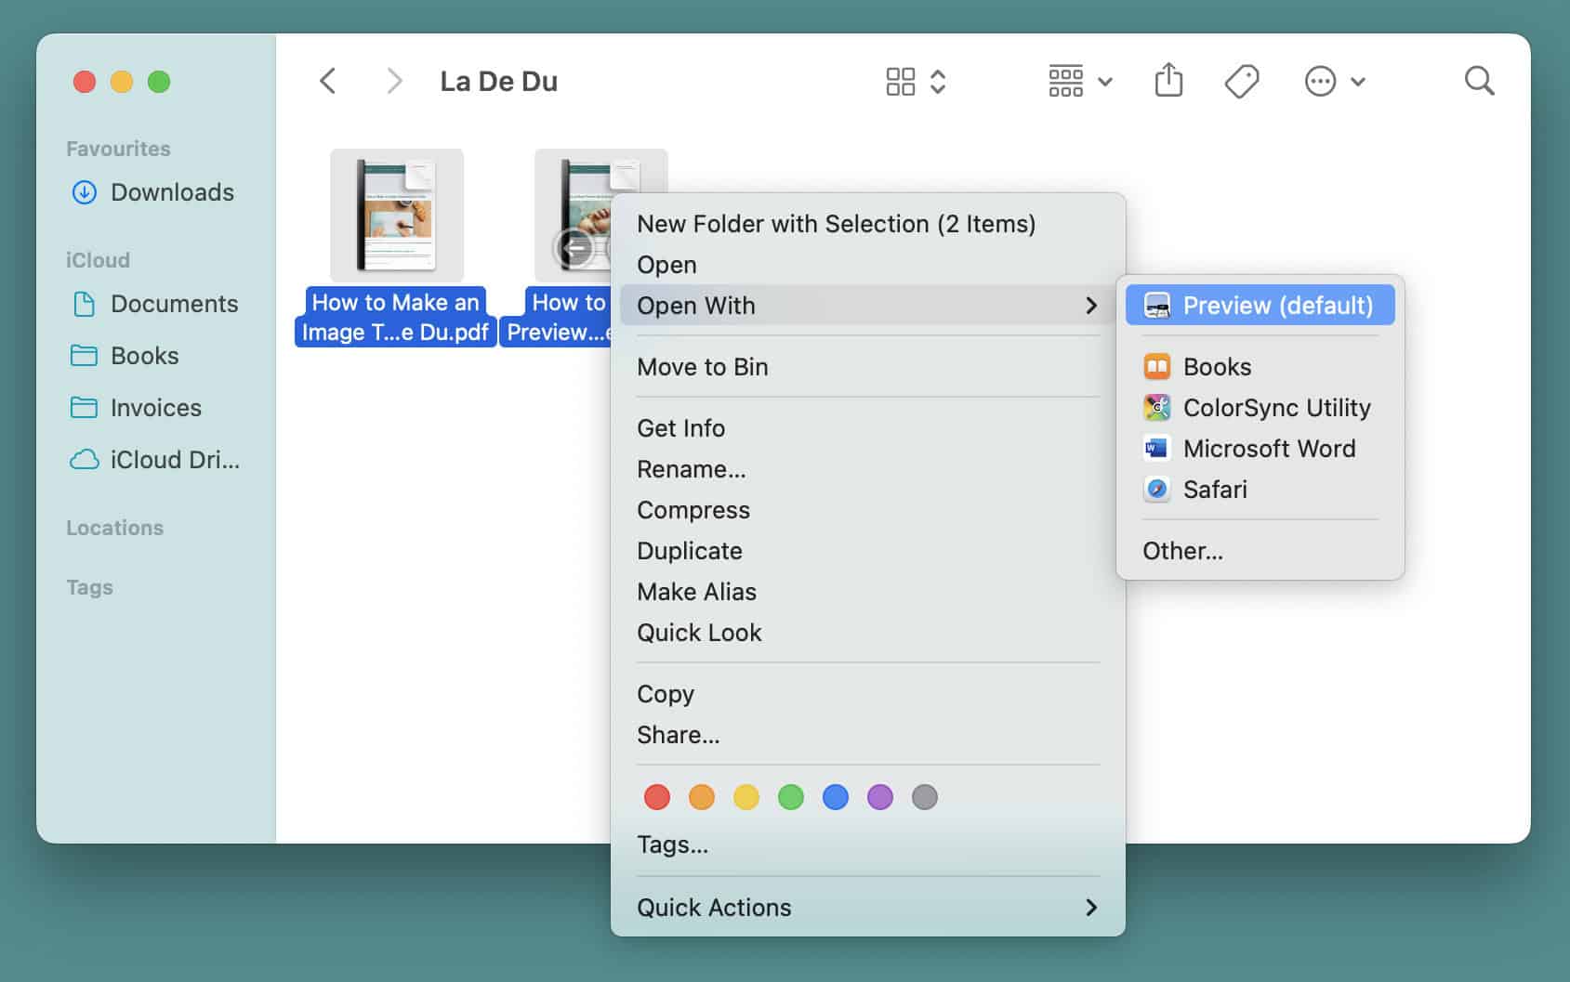Image resolution: width=1570 pixels, height=982 pixels.
Task: Choose Get Info in the context menu
Action: [x=680, y=427]
